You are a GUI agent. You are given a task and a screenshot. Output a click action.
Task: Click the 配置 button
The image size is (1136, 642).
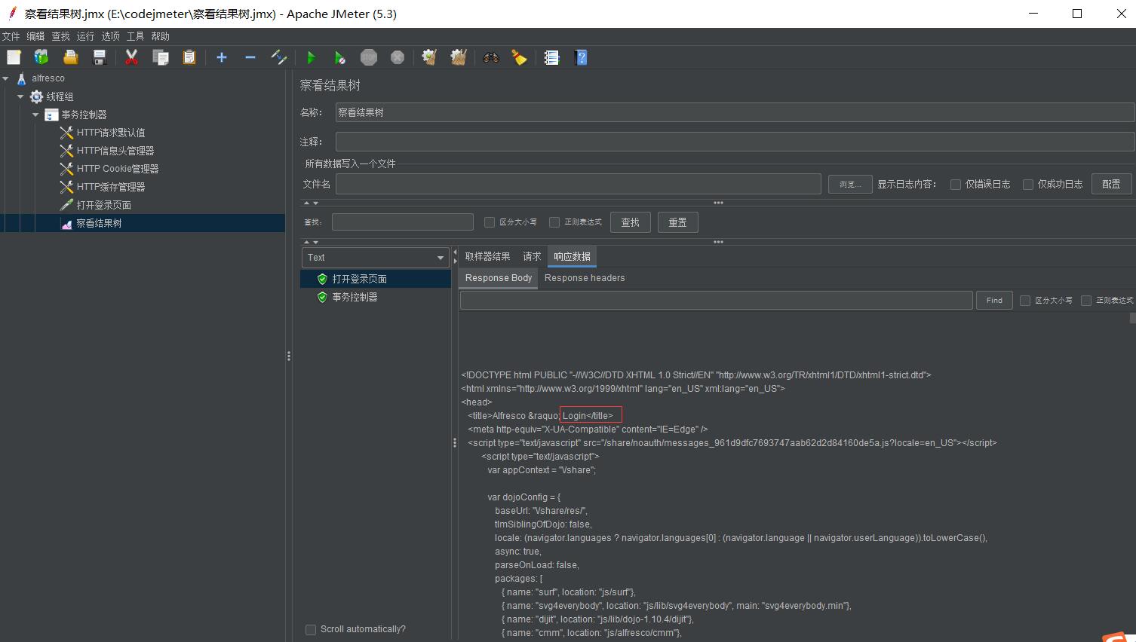(x=1111, y=184)
